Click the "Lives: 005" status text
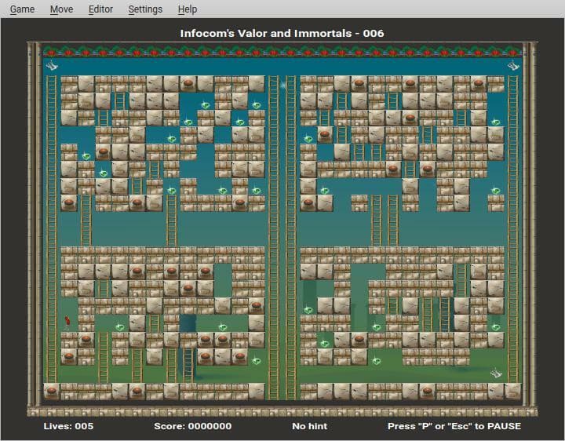 pyautogui.click(x=68, y=426)
